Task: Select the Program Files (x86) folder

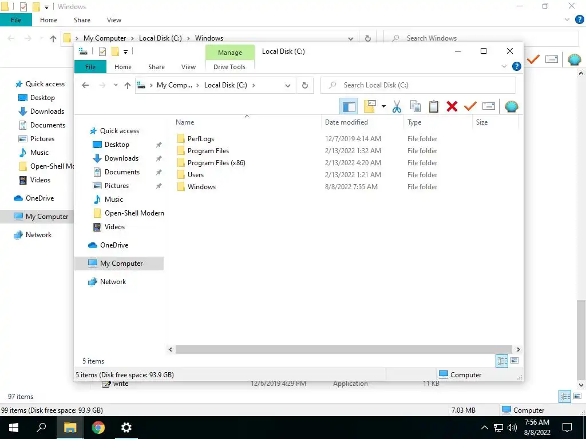Action: (216, 163)
